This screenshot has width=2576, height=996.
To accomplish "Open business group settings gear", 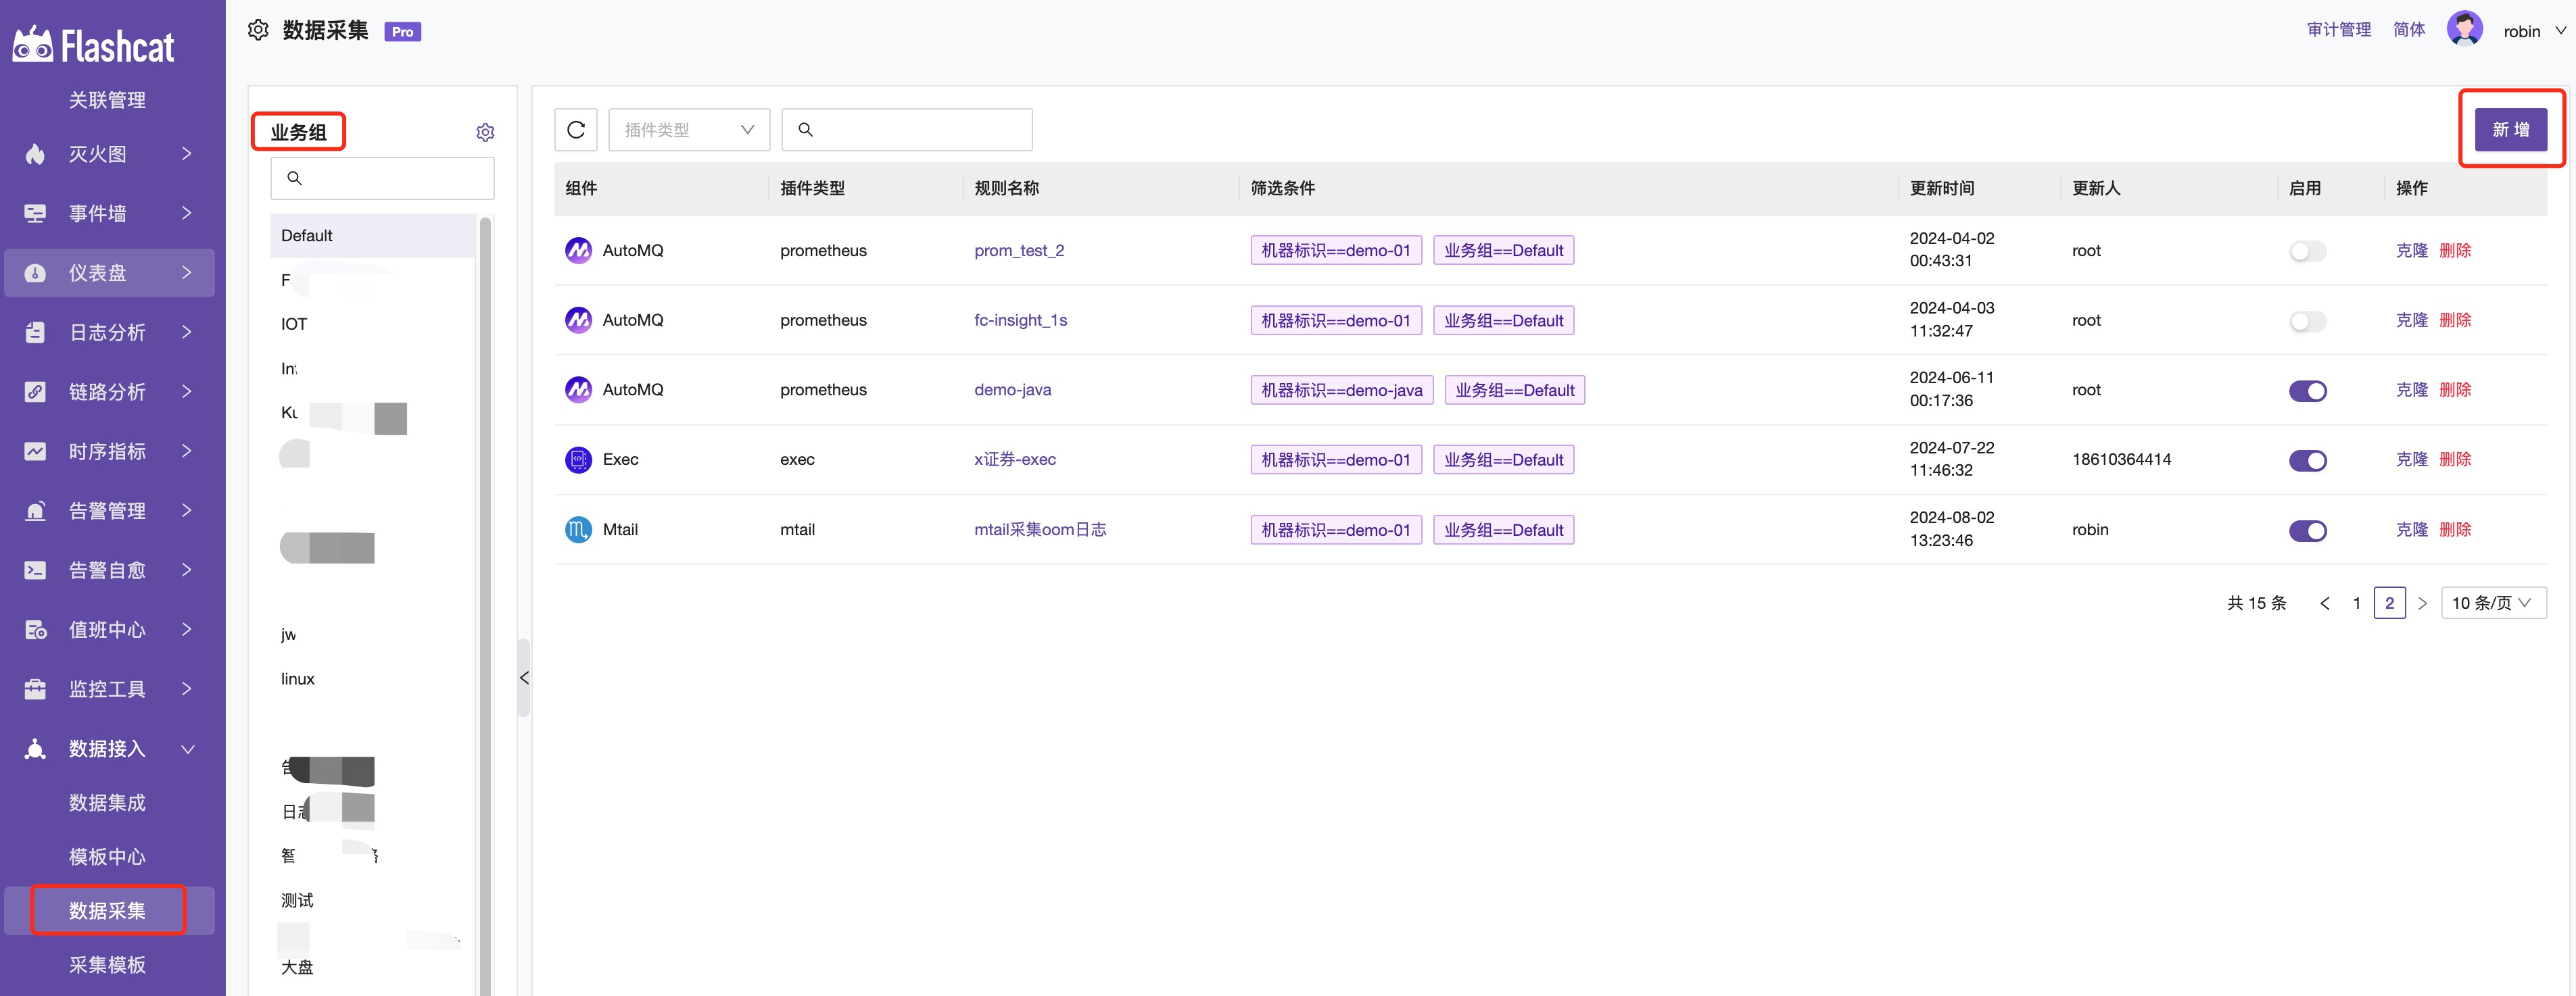I will tap(485, 132).
